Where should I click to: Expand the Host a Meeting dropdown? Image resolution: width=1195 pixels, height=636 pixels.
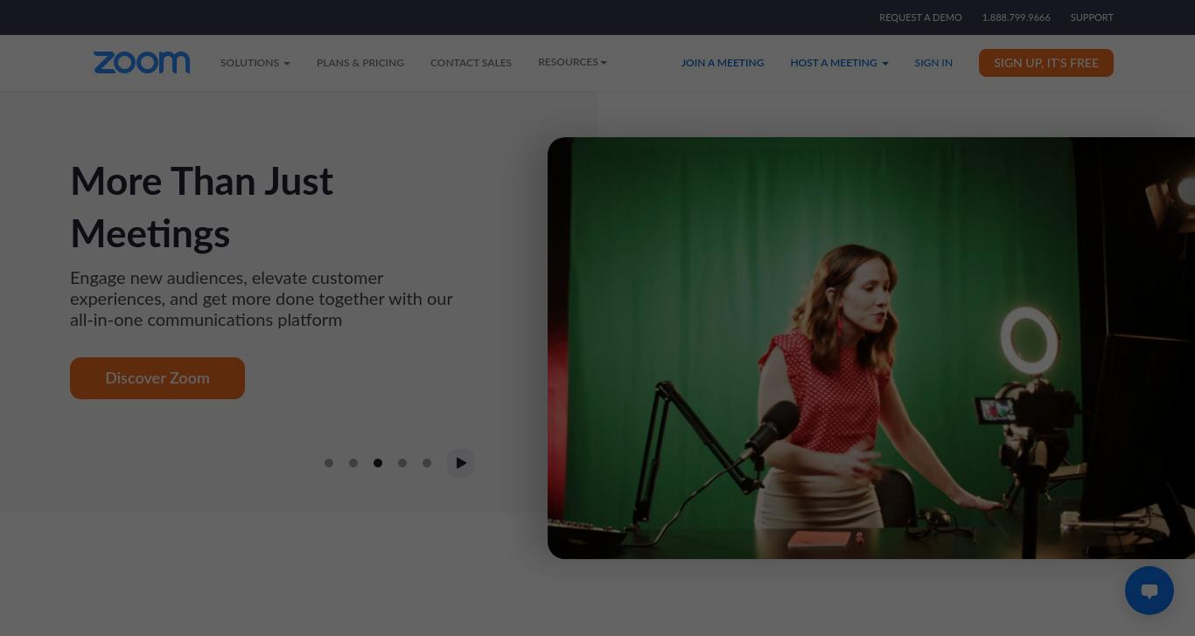tap(839, 63)
